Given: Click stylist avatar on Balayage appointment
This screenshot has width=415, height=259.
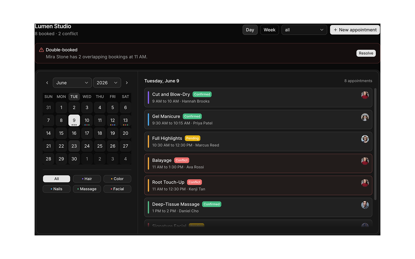Looking at the screenshot, I should 365,161.
